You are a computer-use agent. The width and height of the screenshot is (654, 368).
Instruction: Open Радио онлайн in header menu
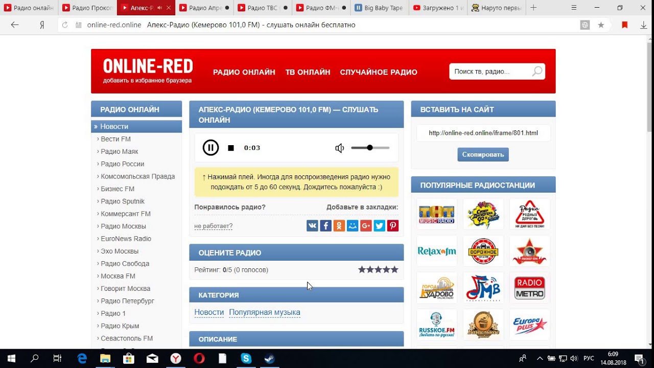(244, 72)
